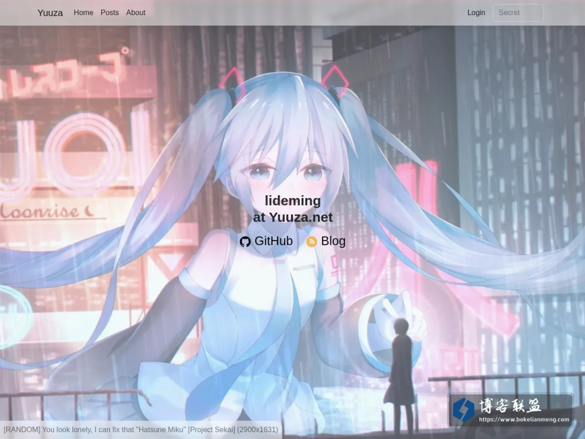The width and height of the screenshot is (585, 439).
Task: Open the Blog text link
Action: (333, 241)
